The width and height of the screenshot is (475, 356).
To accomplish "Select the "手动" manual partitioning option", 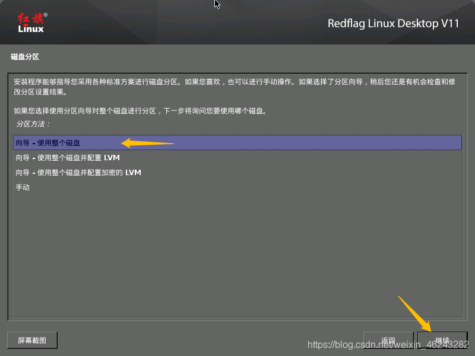I will tap(23, 187).
